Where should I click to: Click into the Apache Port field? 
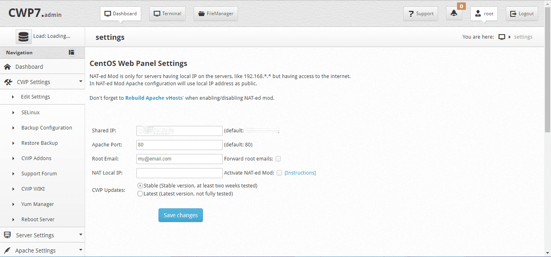click(x=179, y=145)
